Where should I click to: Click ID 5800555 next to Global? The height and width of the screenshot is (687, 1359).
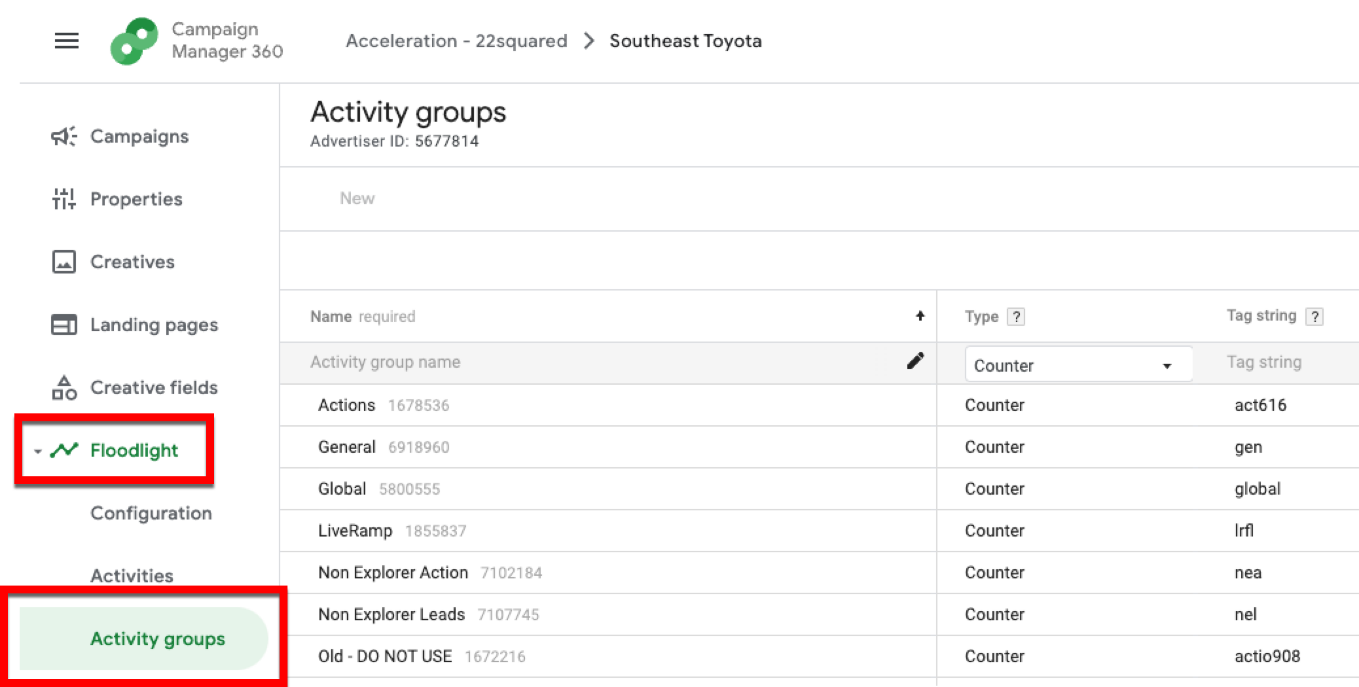[x=410, y=489]
